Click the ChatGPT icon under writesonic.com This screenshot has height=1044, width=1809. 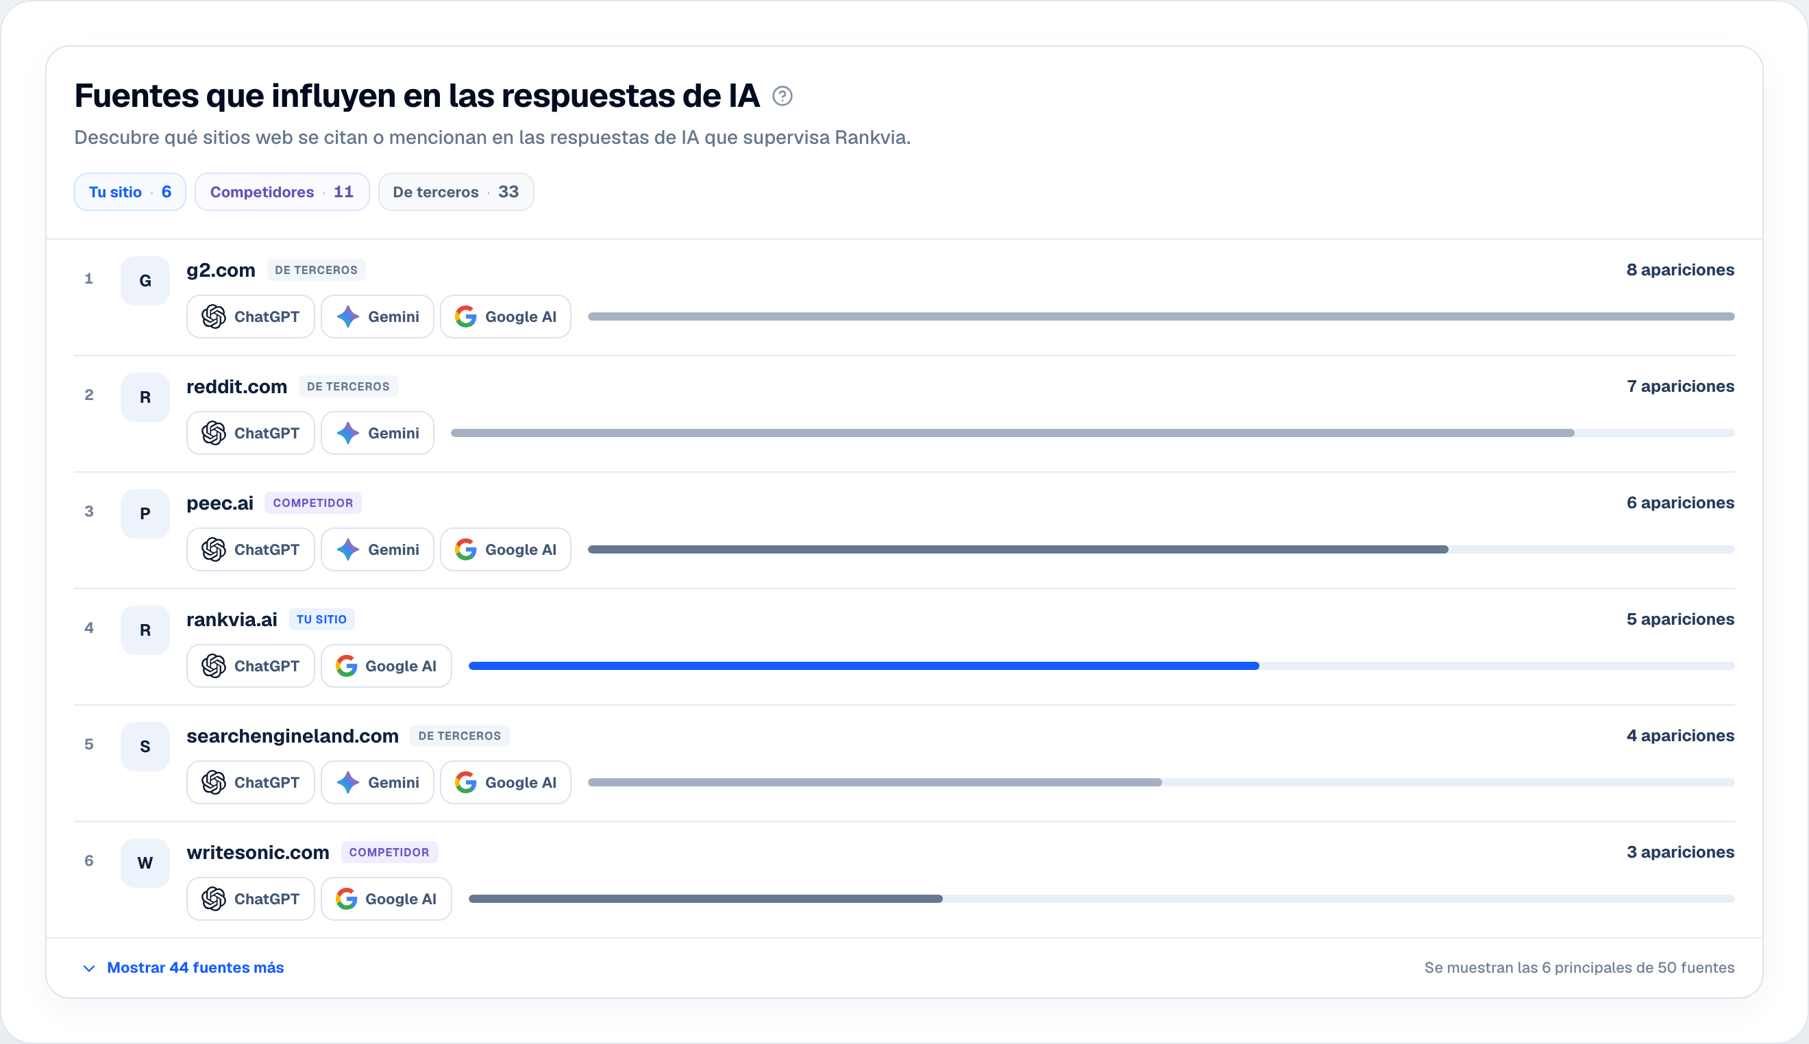214,899
